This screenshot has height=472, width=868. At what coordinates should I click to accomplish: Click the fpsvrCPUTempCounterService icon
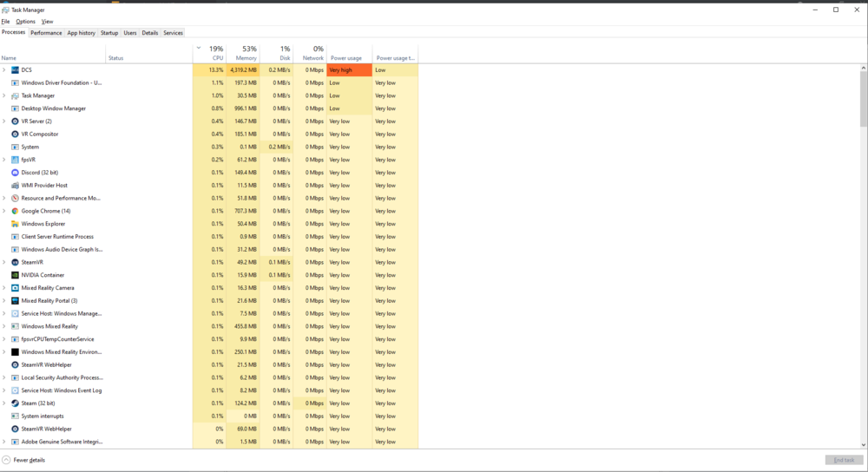coord(15,339)
